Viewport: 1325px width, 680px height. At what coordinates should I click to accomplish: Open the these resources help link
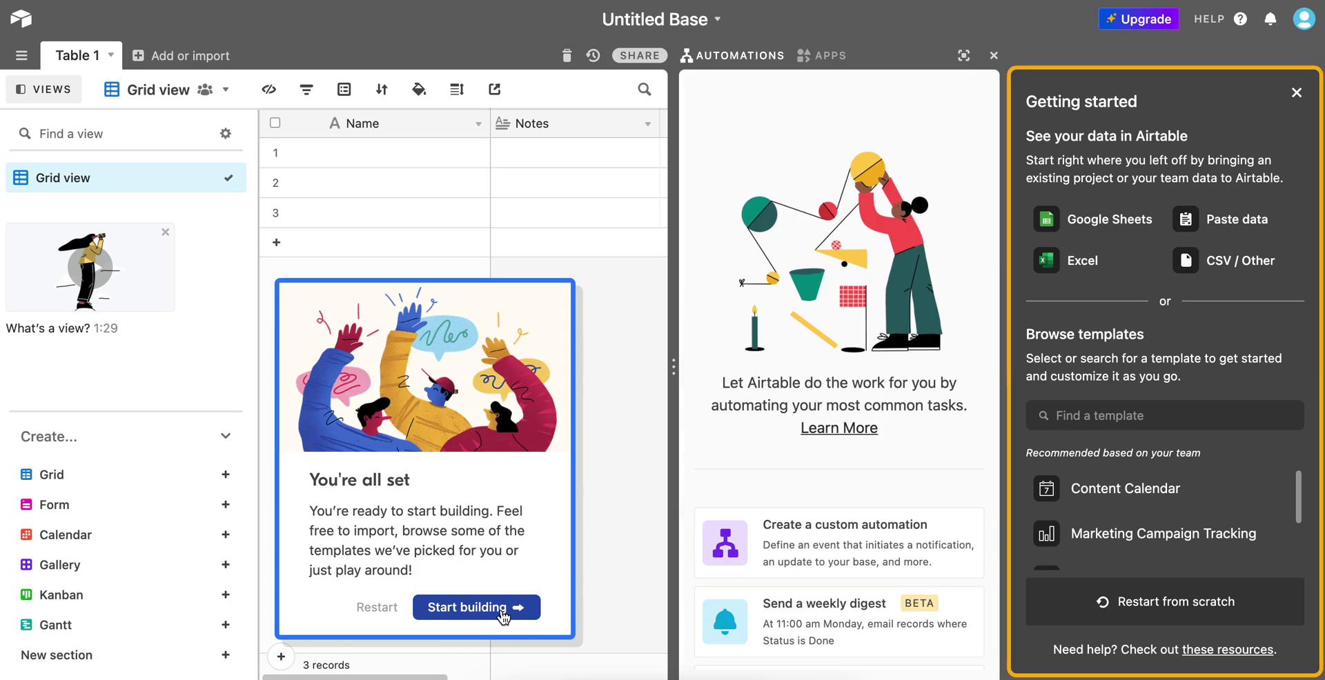click(1228, 650)
